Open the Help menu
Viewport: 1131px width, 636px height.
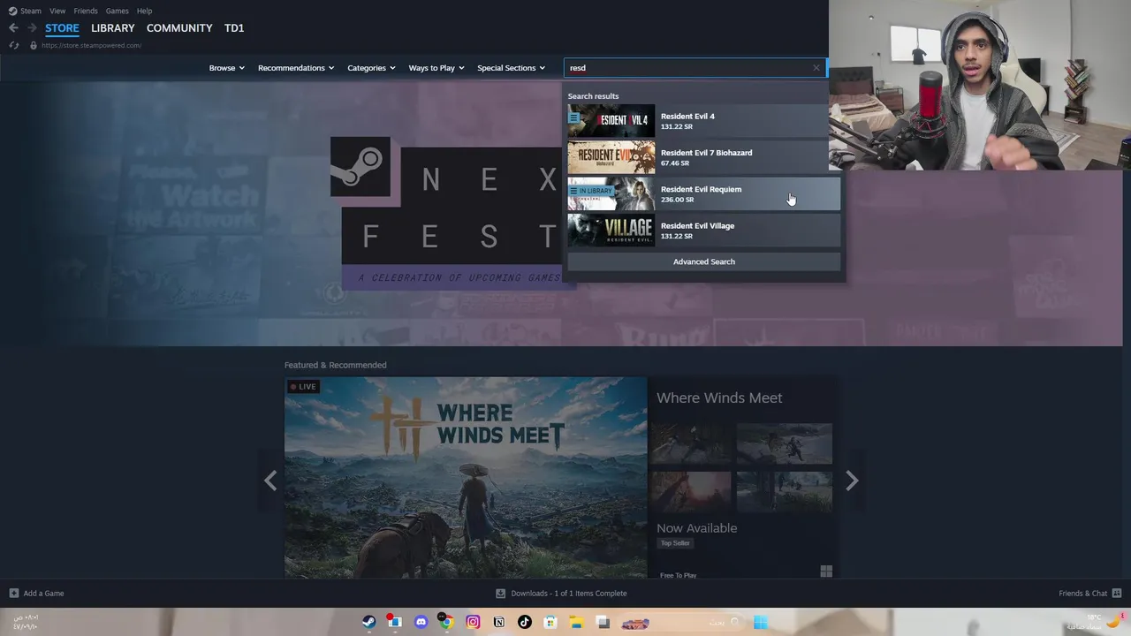click(x=144, y=11)
